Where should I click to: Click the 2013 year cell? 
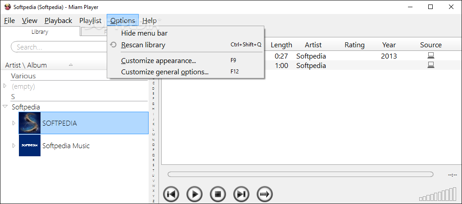pyautogui.click(x=389, y=56)
